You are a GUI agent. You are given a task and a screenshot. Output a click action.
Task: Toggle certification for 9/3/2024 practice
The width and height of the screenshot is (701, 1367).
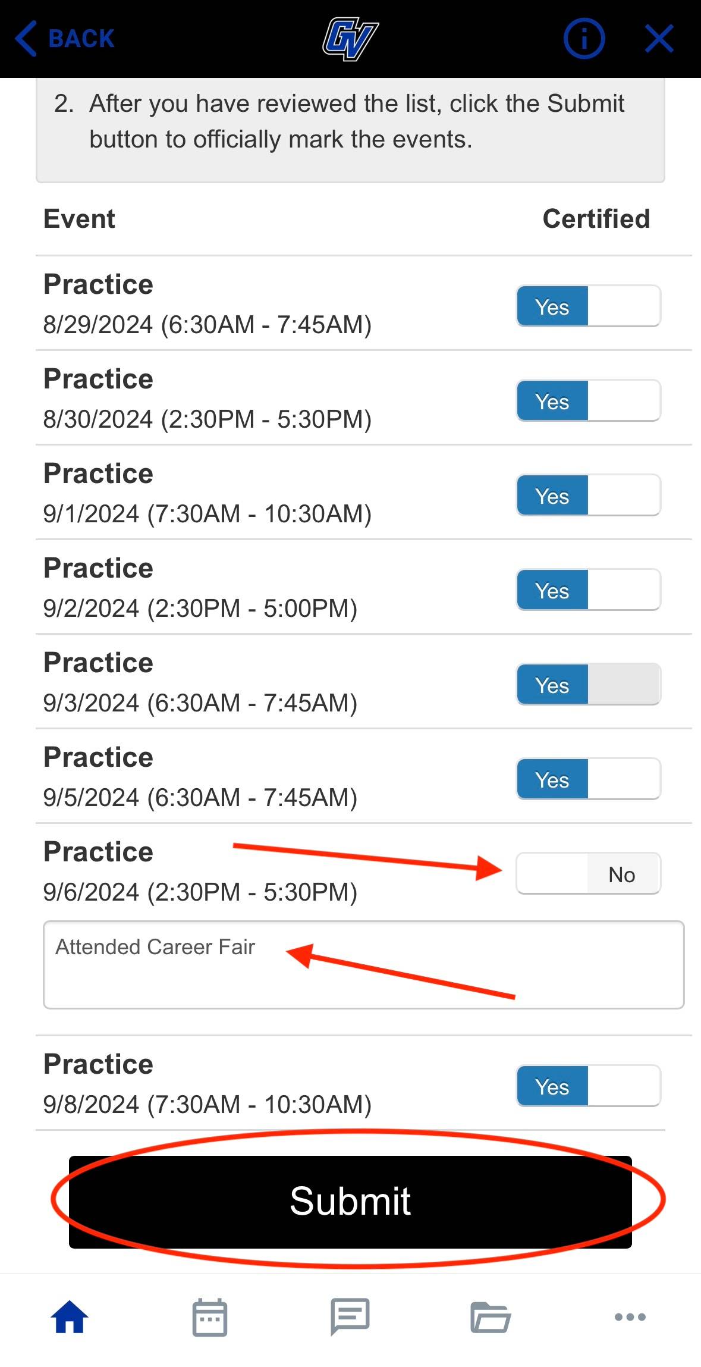(x=588, y=685)
